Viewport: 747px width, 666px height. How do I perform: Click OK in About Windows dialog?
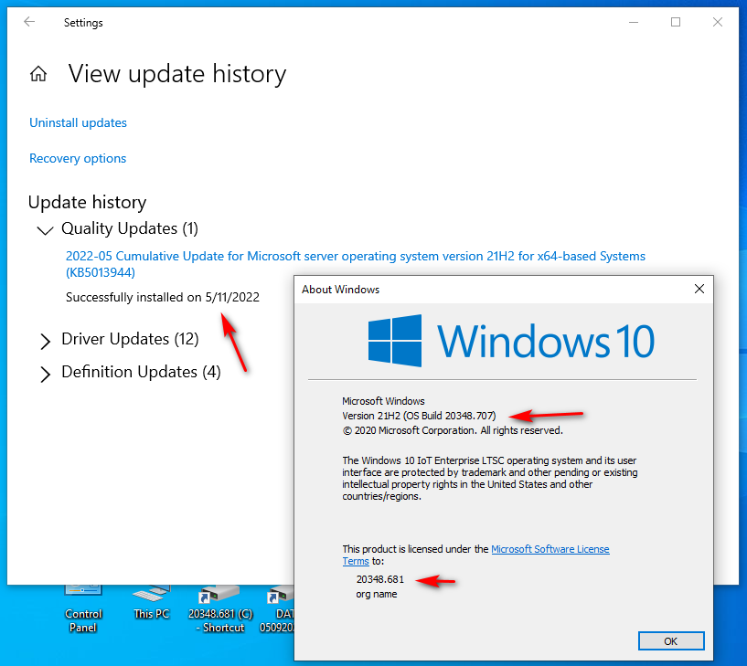coord(671,641)
